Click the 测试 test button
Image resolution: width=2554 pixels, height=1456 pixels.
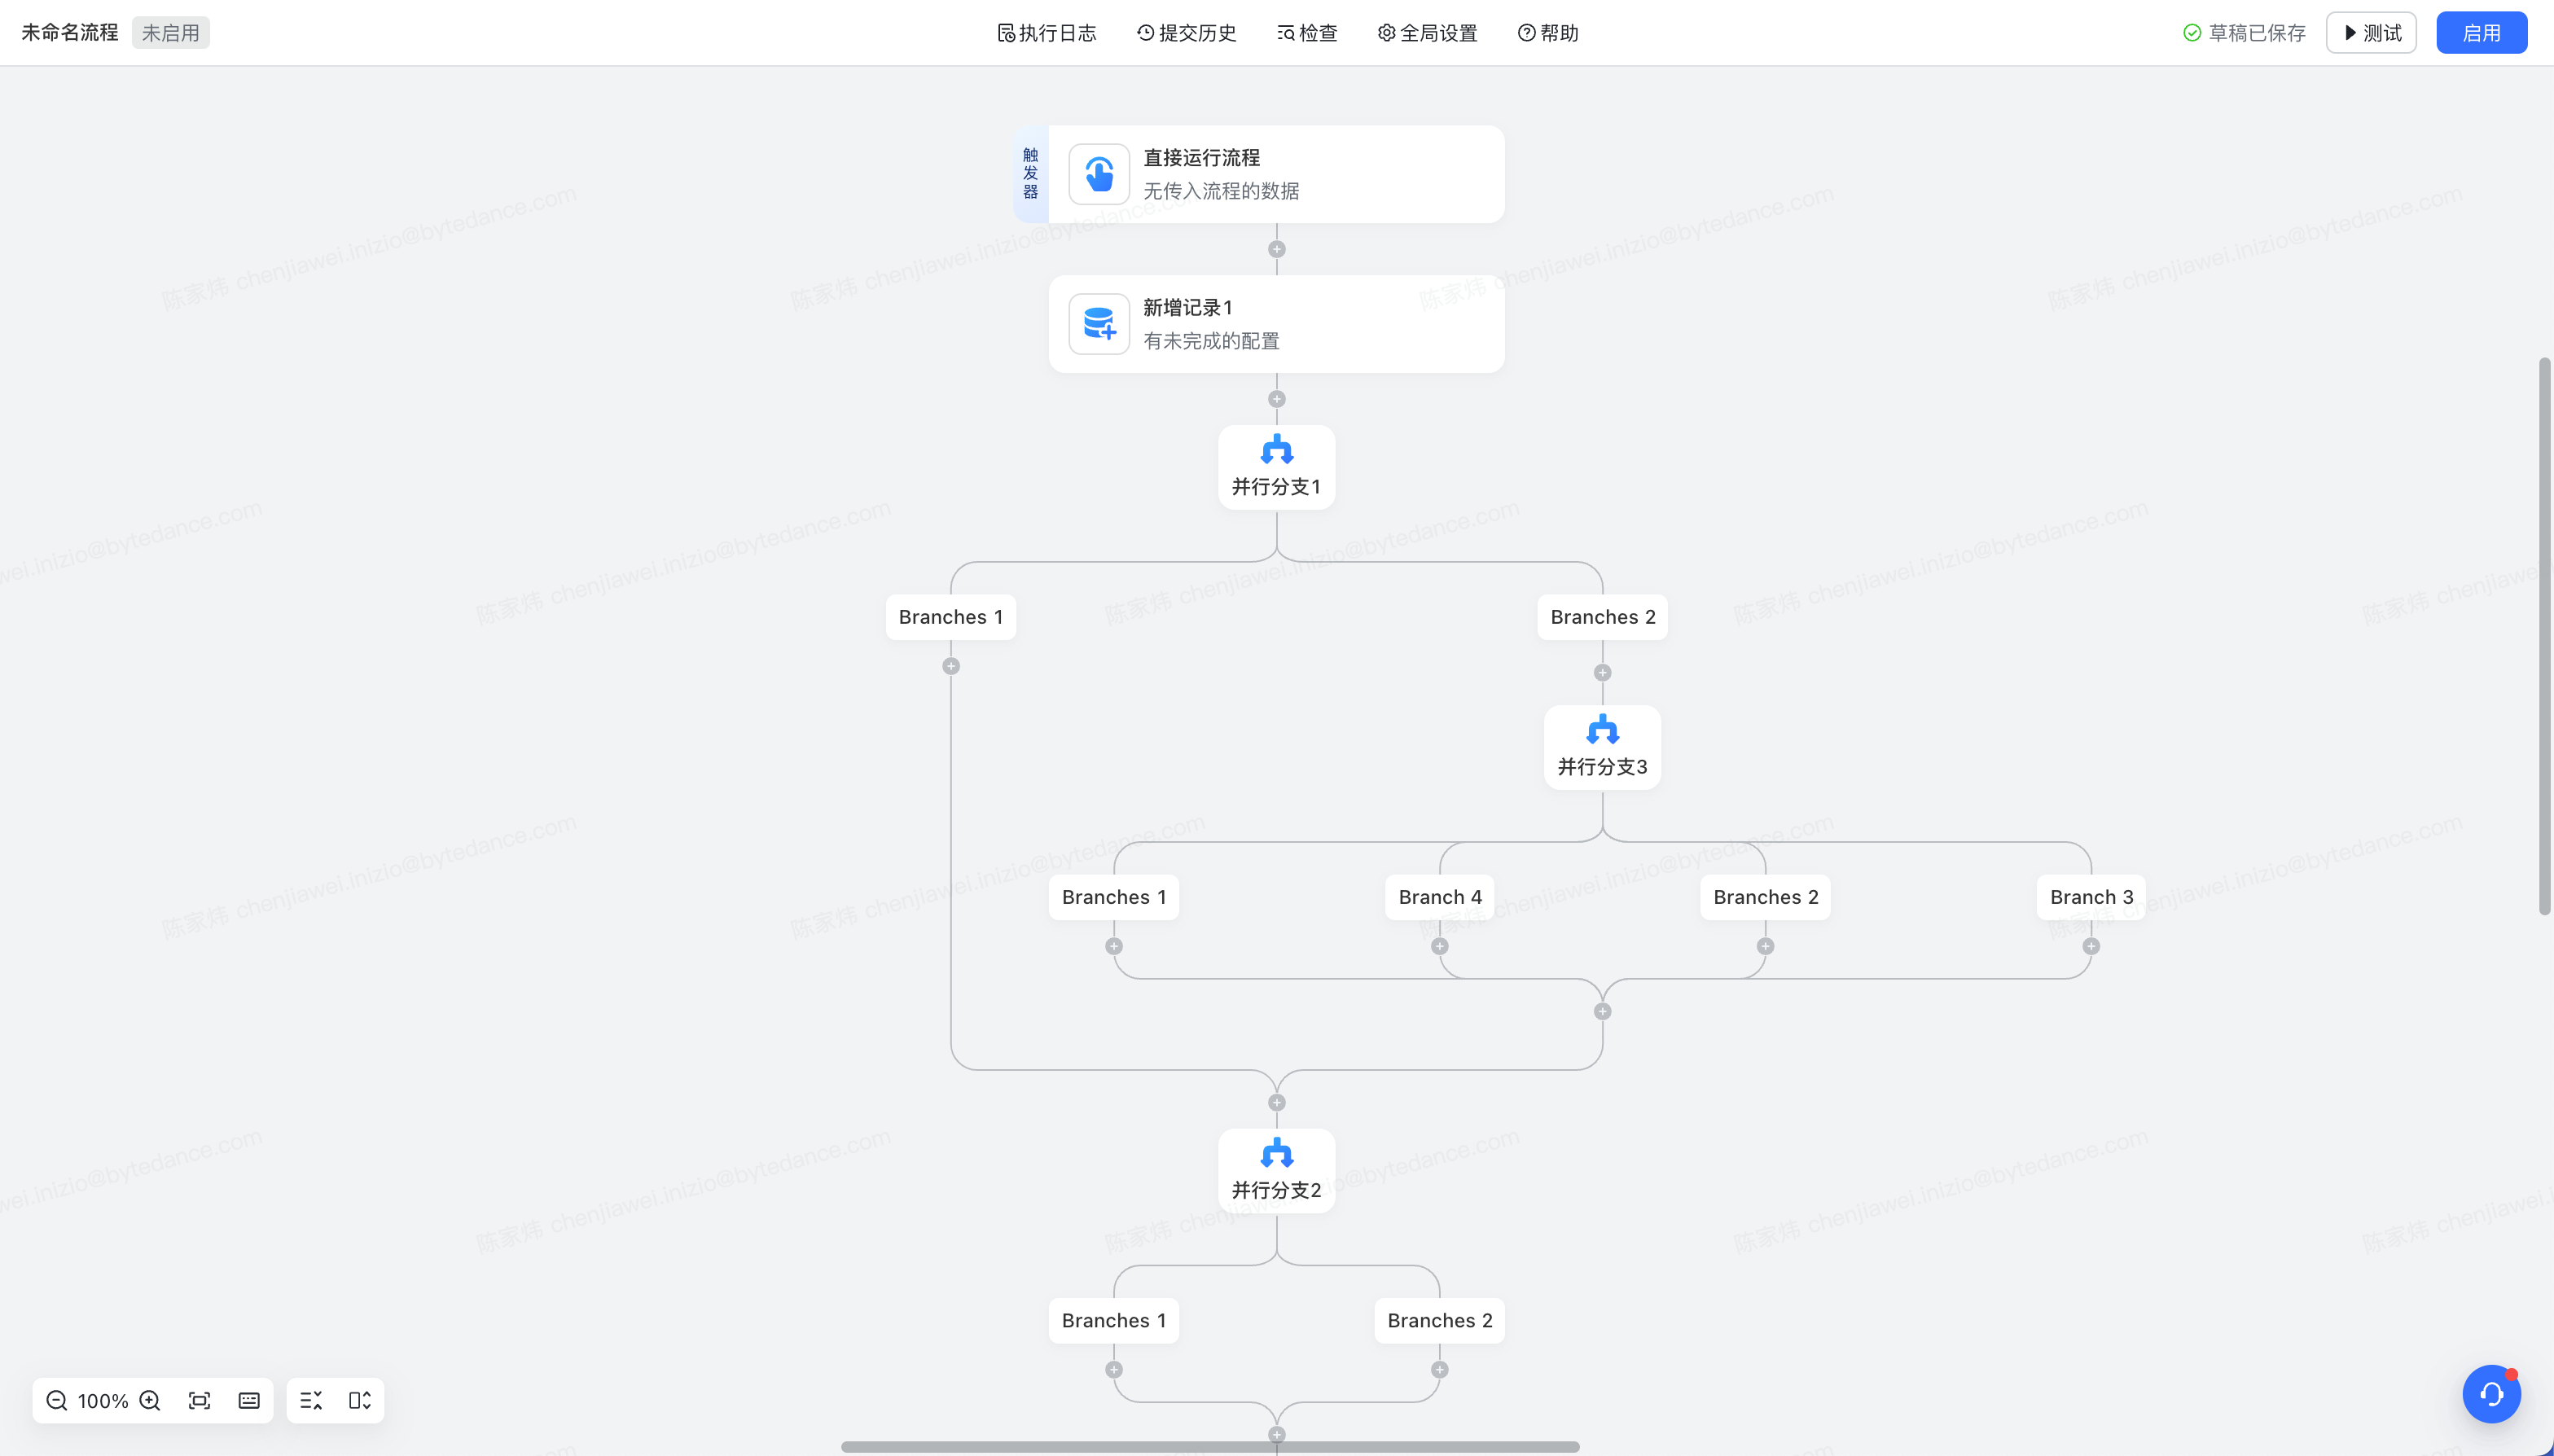(x=2371, y=33)
